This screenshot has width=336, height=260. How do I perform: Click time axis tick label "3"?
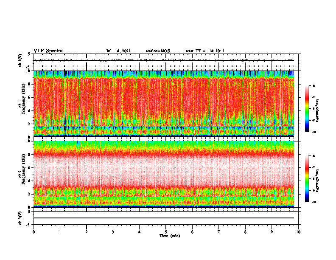tap(113, 232)
